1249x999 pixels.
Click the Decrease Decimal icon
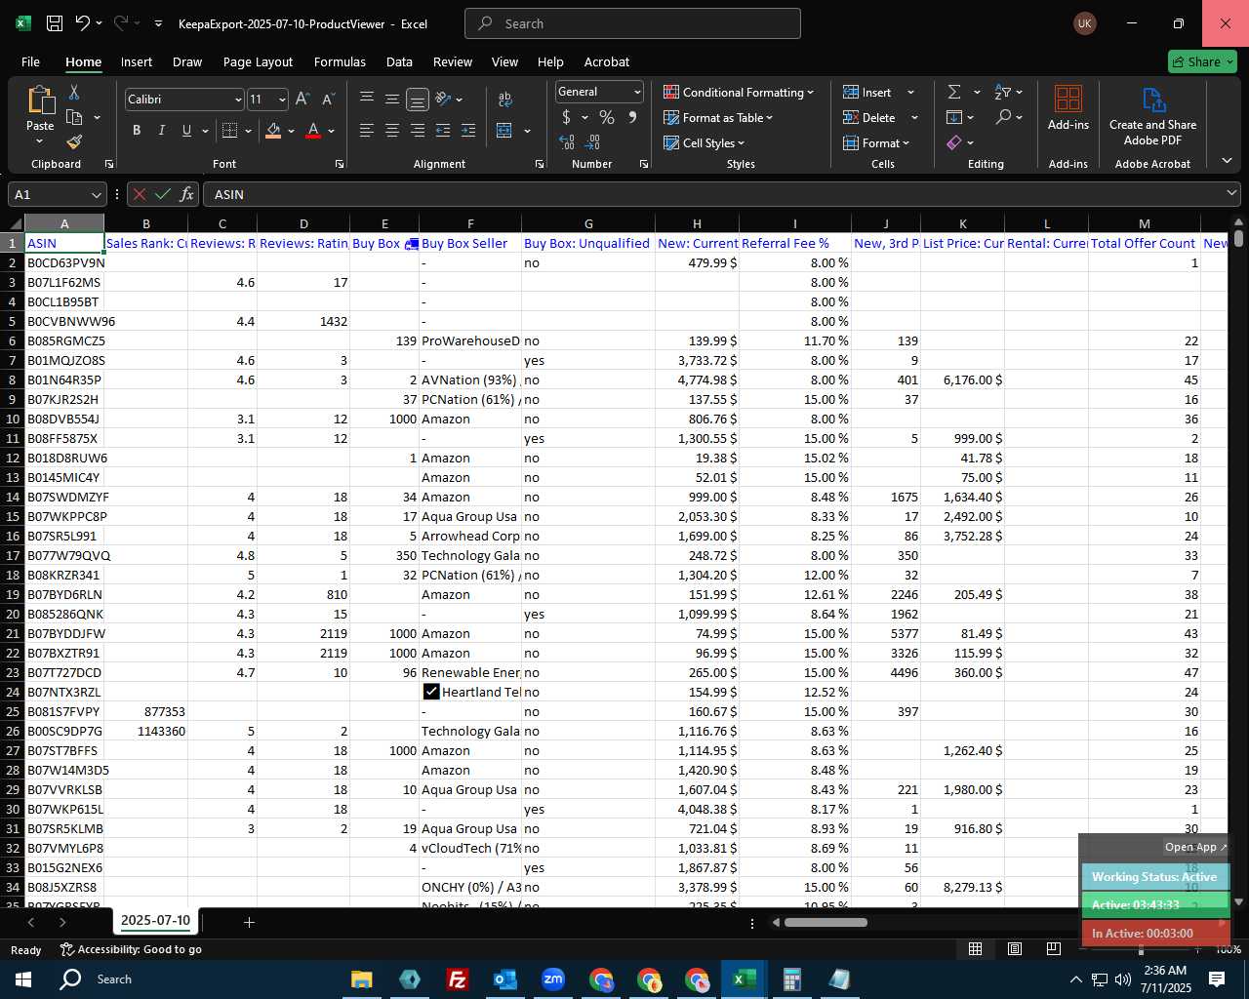[x=593, y=142]
